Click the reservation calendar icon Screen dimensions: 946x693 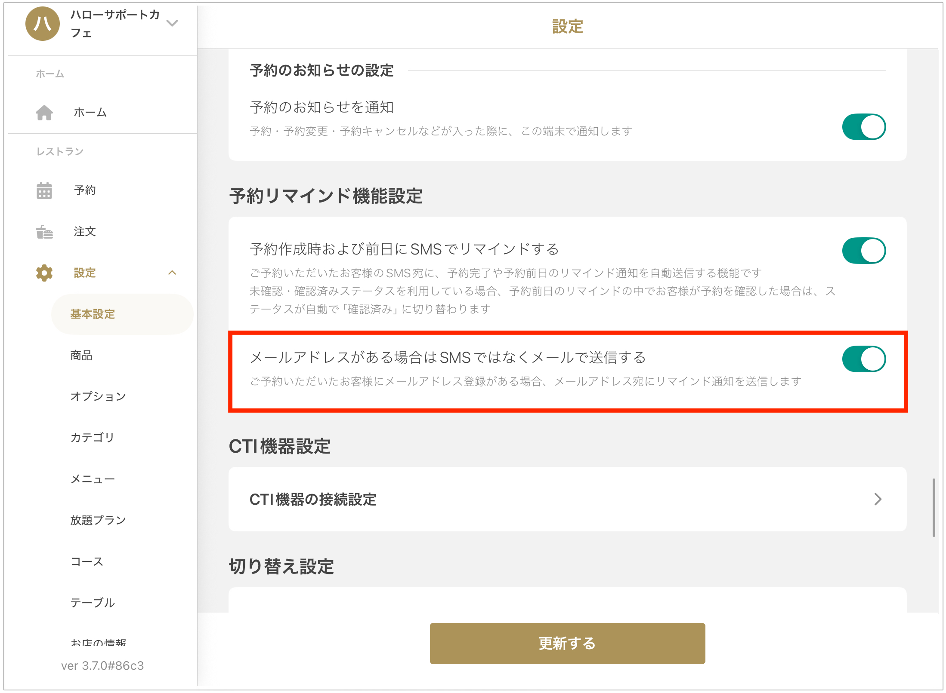coord(44,190)
